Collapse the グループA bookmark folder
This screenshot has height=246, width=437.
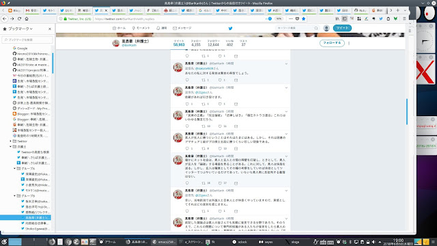(x=15, y=169)
